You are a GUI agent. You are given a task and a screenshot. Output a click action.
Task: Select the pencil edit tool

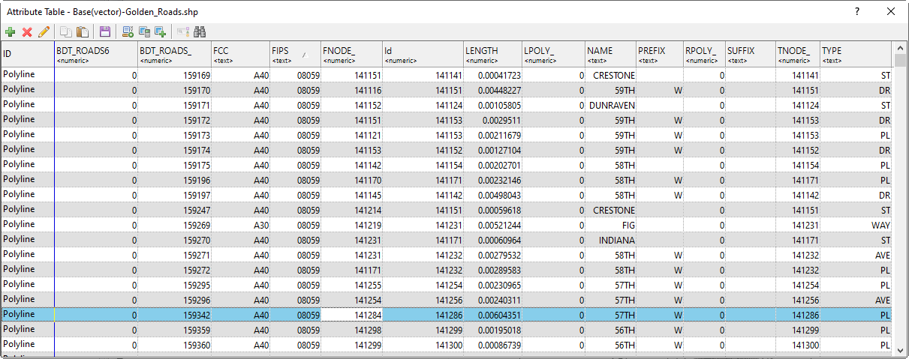(44, 31)
